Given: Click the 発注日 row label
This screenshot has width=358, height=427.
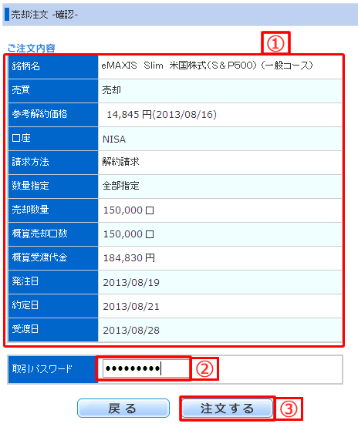Looking at the screenshot, I should pos(25,281).
